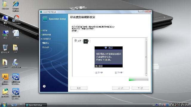Open the blue monitor shortcut beside Adobe Illustrator
191x107 pixels.
16,79
